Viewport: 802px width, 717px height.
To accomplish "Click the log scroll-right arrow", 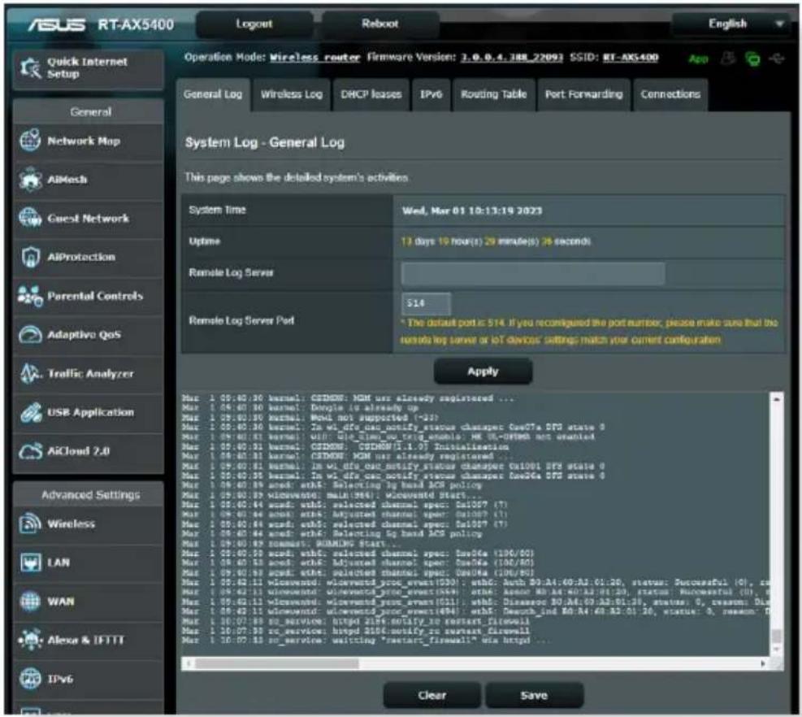I will tap(763, 664).
